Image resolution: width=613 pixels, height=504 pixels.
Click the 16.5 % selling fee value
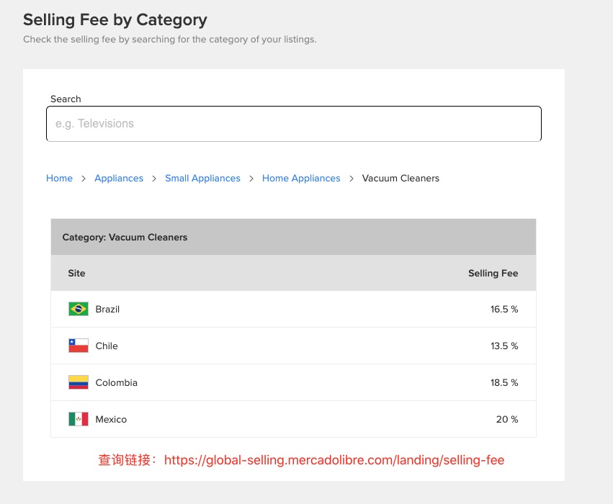tap(504, 309)
